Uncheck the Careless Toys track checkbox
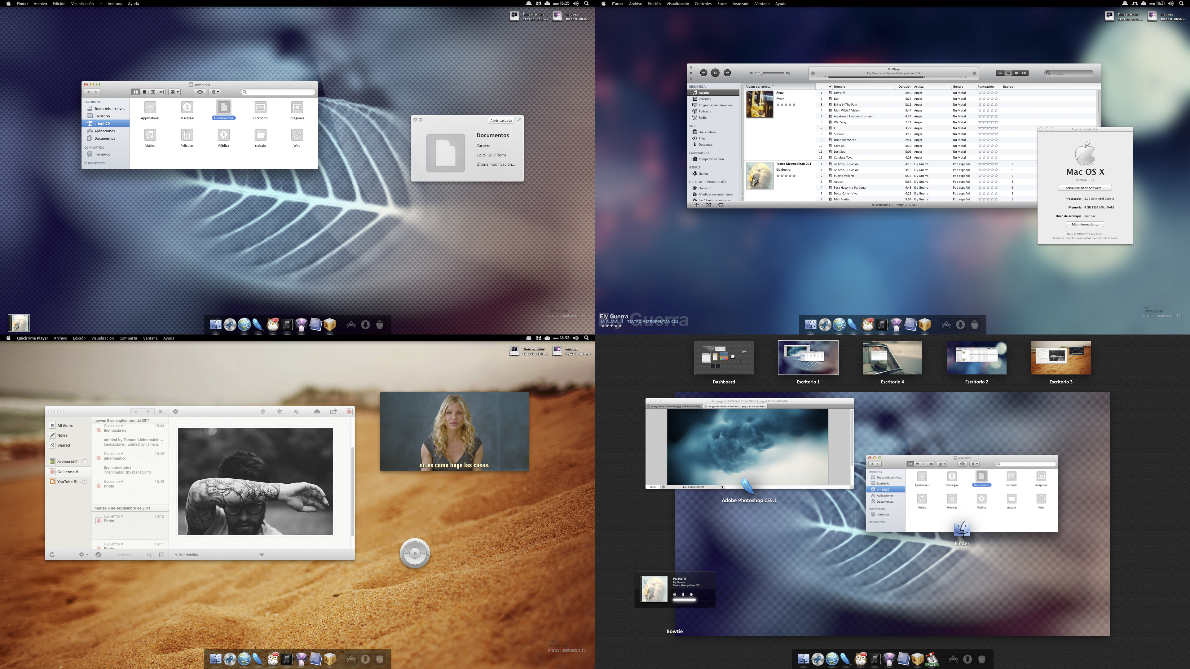 point(830,157)
